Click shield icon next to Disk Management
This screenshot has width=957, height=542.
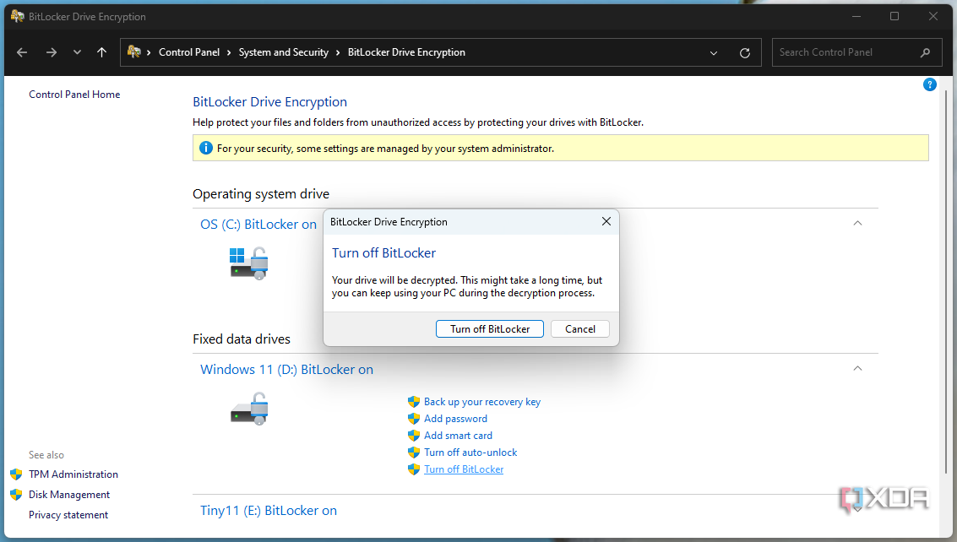17,495
